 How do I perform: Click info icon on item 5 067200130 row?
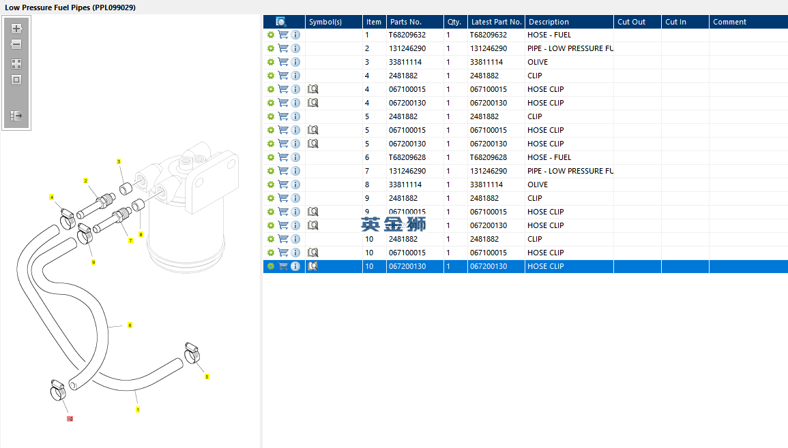[295, 144]
